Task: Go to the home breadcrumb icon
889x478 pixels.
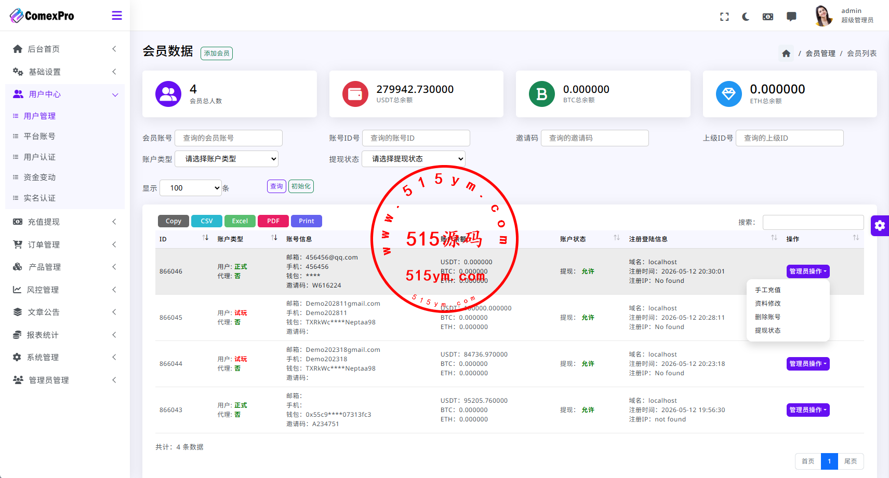Action: tap(786, 53)
